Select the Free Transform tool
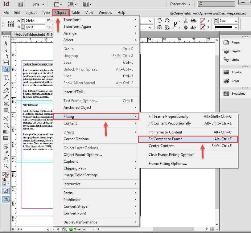The width and height of the screenshot is (251, 233). (x=6, y=125)
